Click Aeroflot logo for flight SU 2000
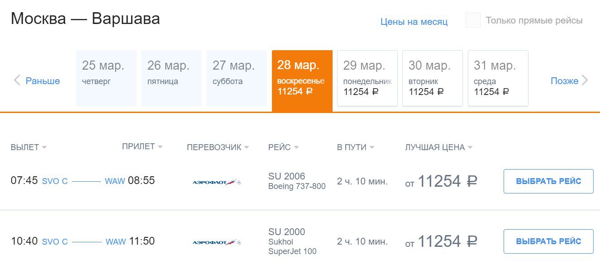This screenshot has height=269, width=600. pos(217,242)
